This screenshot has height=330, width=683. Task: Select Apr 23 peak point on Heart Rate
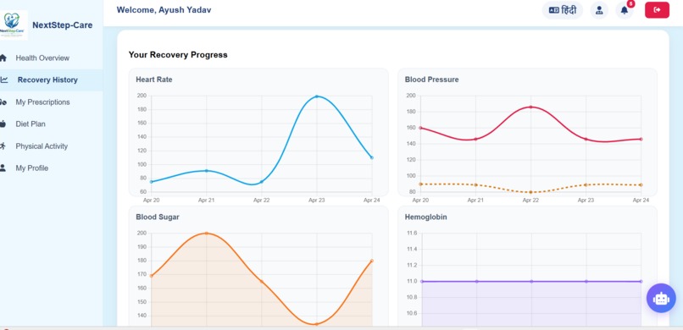317,96
